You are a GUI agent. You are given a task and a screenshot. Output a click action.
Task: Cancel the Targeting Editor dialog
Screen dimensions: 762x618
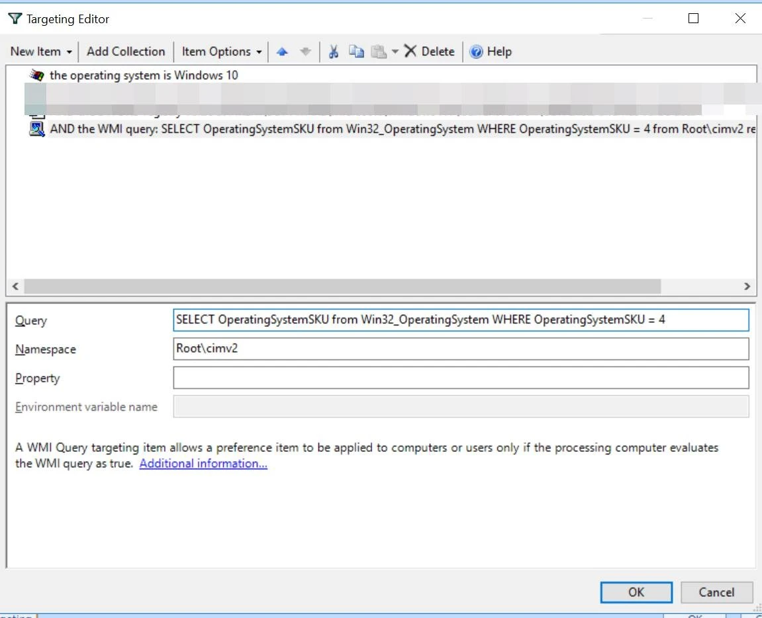(716, 592)
